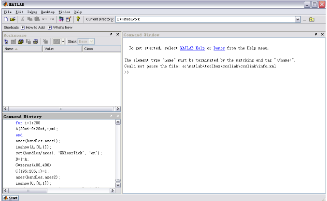Select 'axes(handles.axes1);' history entry

[38, 141]
